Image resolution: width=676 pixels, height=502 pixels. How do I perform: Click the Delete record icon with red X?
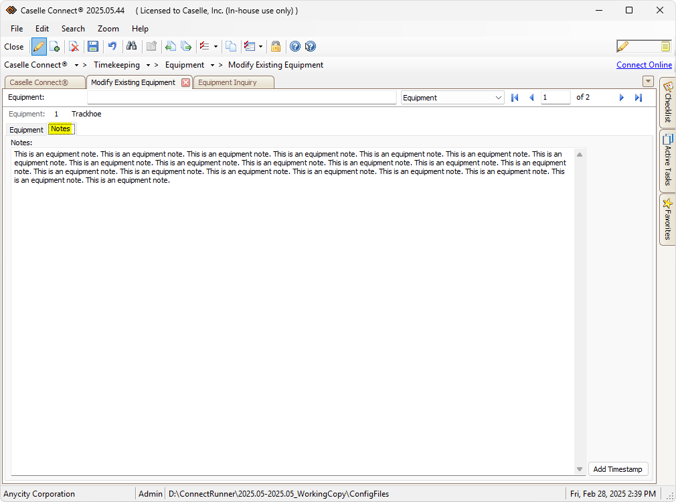tap(74, 47)
